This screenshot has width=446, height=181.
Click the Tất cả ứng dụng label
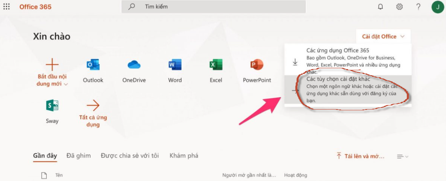[x=93, y=121]
